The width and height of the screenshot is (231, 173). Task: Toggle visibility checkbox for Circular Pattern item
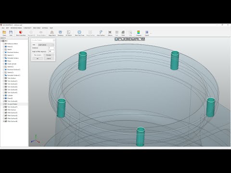[x=4, y=104]
